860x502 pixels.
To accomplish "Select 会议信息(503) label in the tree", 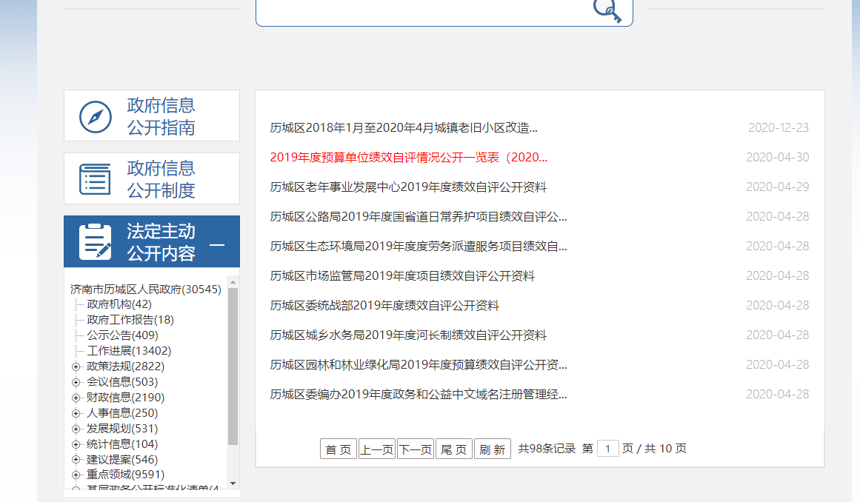I will coord(122,382).
